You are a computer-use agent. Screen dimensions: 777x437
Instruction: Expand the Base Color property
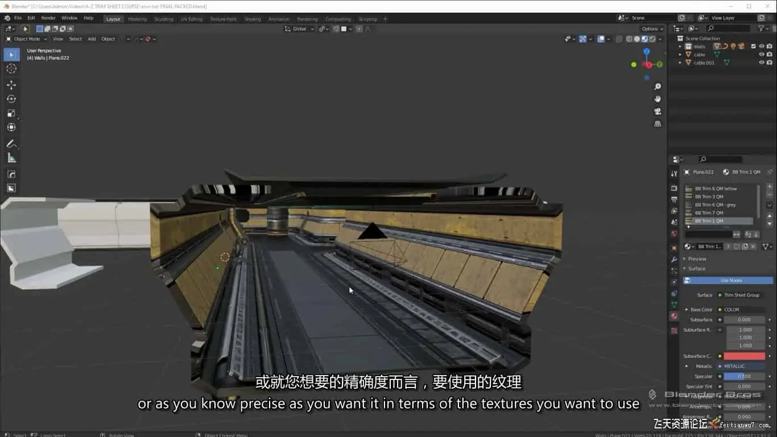pos(686,310)
